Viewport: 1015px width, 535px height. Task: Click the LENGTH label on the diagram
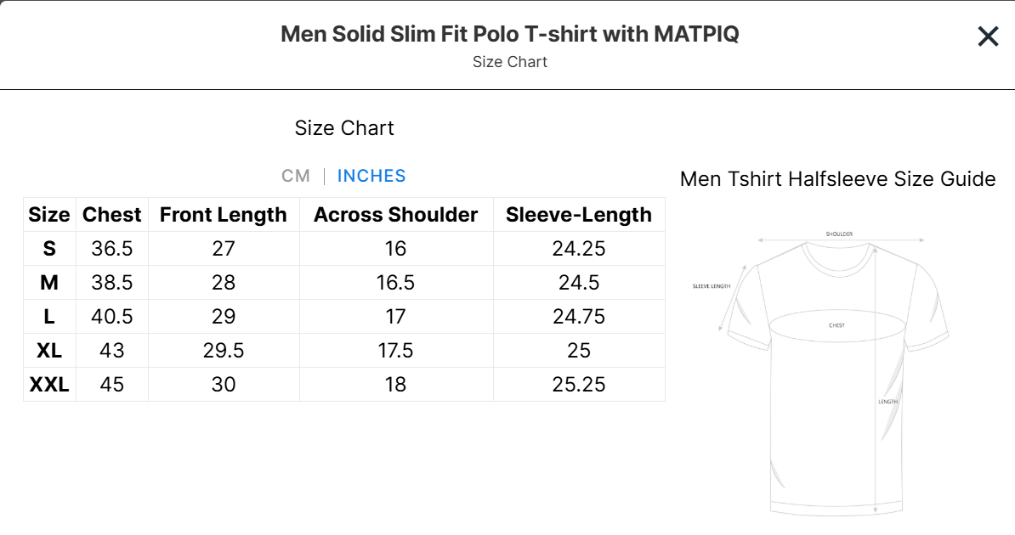coord(888,402)
